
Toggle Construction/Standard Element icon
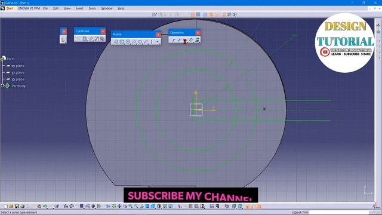[x=205, y=14]
